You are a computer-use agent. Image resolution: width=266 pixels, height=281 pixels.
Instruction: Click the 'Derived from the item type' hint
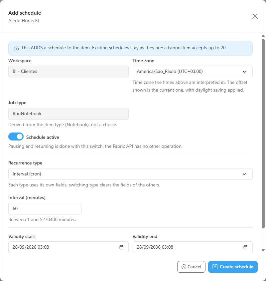click(x=63, y=125)
